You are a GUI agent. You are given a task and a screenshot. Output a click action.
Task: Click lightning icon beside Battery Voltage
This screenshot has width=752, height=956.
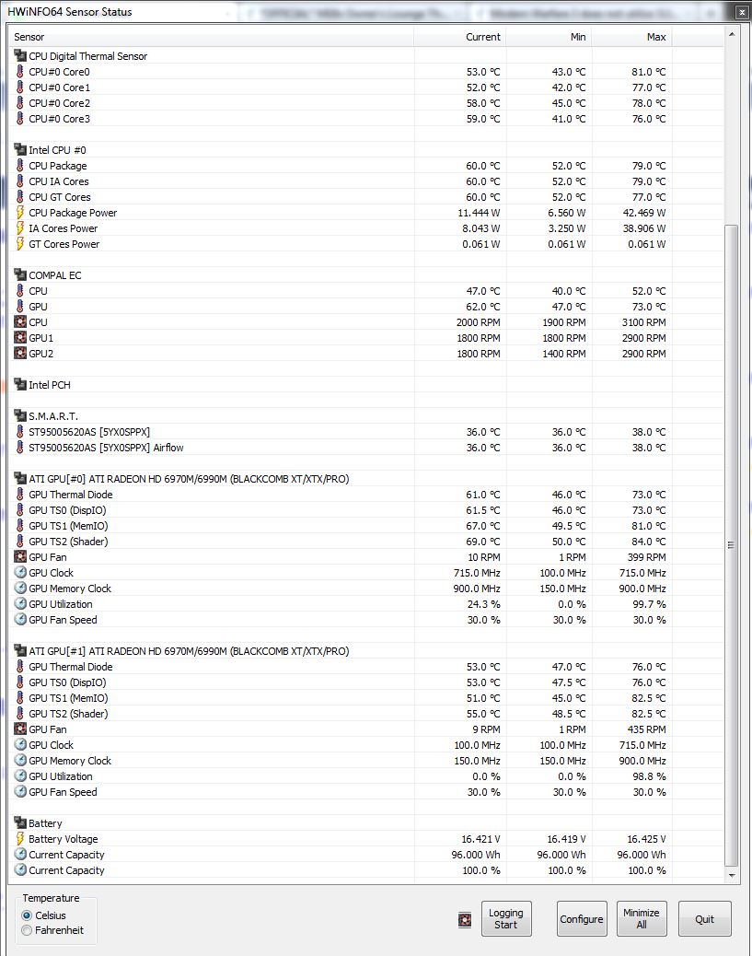20,839
